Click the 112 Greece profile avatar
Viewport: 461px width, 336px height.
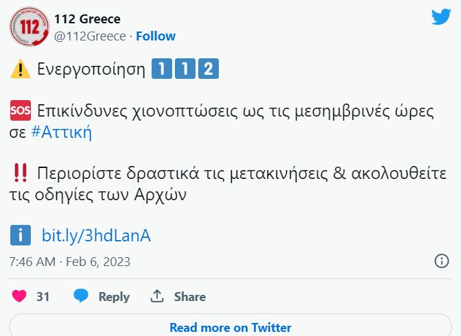click(29, 26)
